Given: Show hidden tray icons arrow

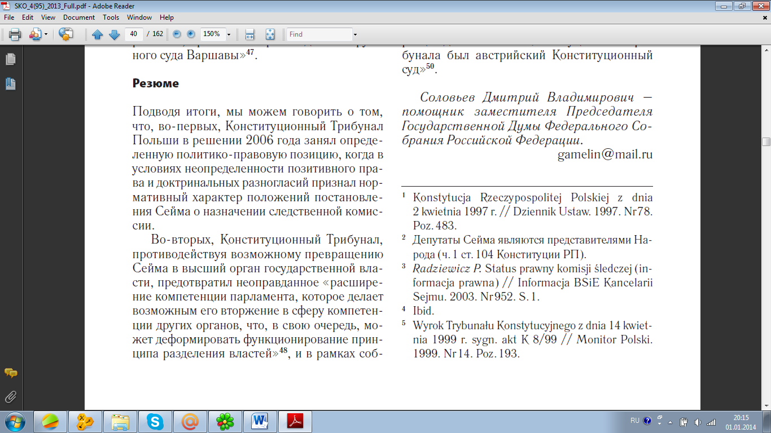Looking at the screenshot, I should pyautogui.click(x=669, y=422).
